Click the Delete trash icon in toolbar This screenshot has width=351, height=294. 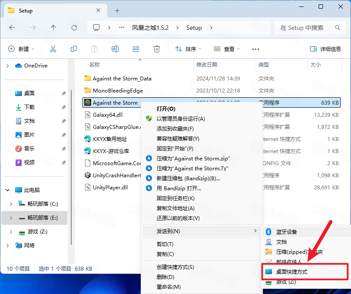coord(156,49)
